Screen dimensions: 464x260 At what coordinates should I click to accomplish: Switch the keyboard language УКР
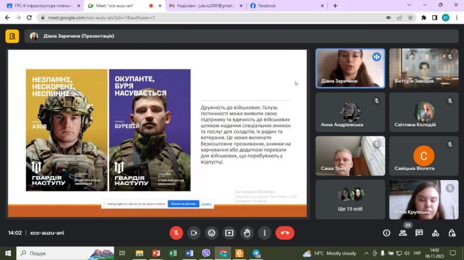[x=417, y=253]
